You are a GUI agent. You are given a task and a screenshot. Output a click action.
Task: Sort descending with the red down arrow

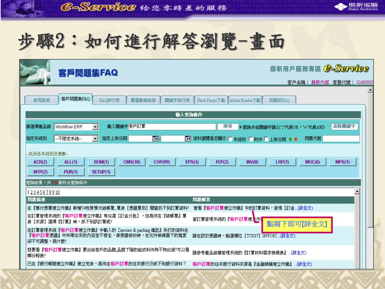point(296,139)
